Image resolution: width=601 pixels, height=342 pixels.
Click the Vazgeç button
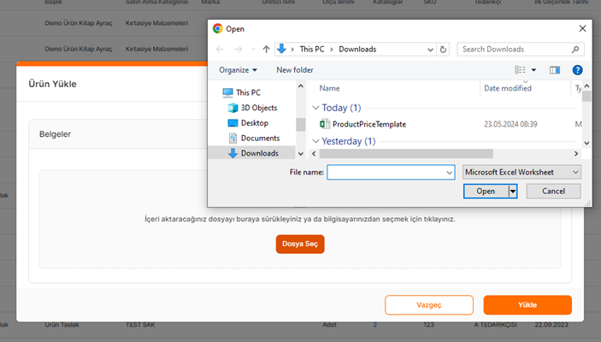click(x=429, y=305)
